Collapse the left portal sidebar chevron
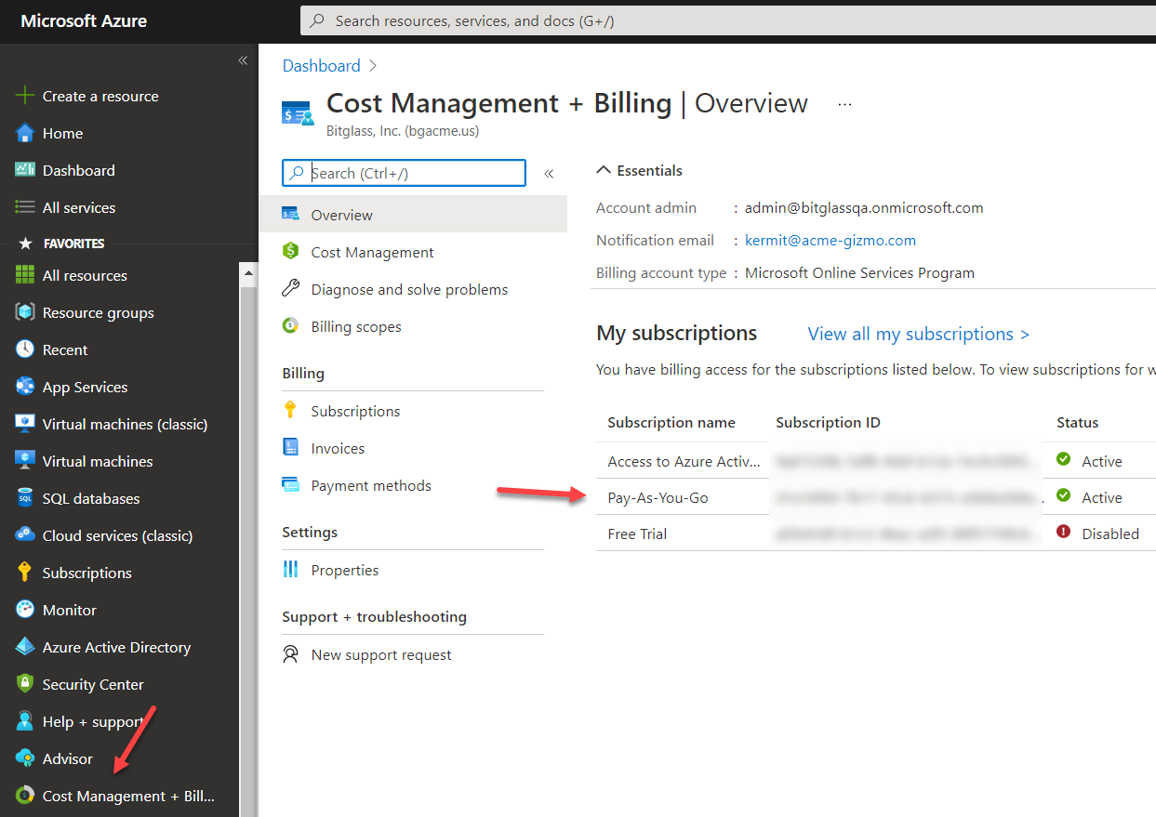Viewport: 1156px width, 817px height. [x=243, y=60]
